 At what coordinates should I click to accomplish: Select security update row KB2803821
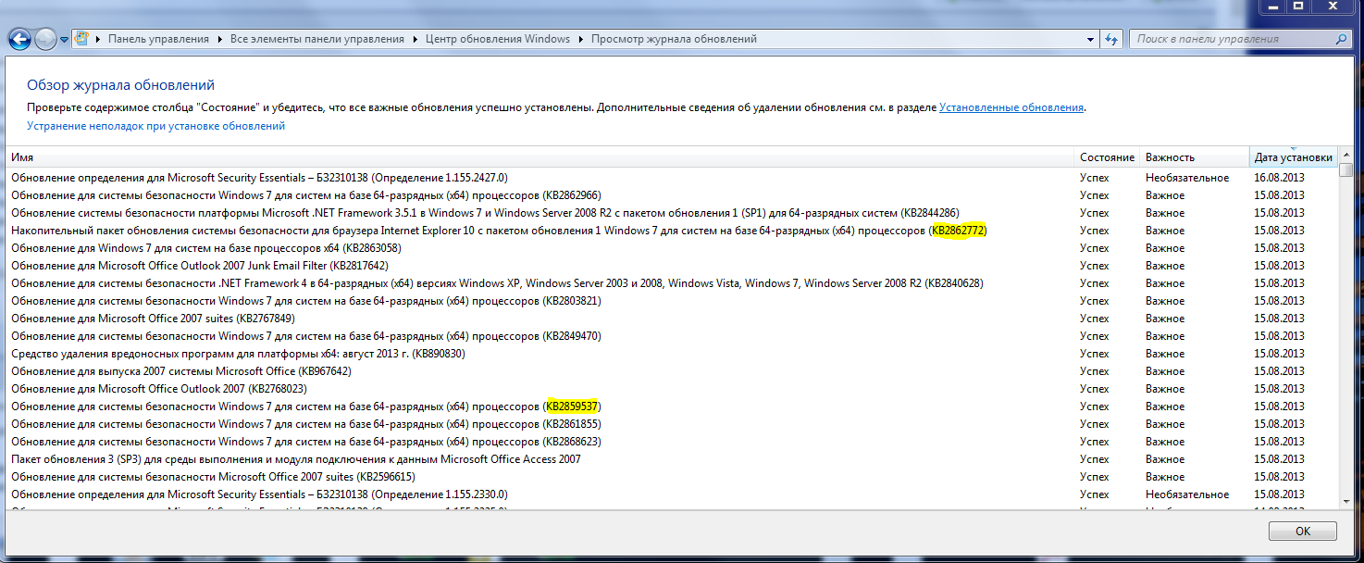click(673, 301)
